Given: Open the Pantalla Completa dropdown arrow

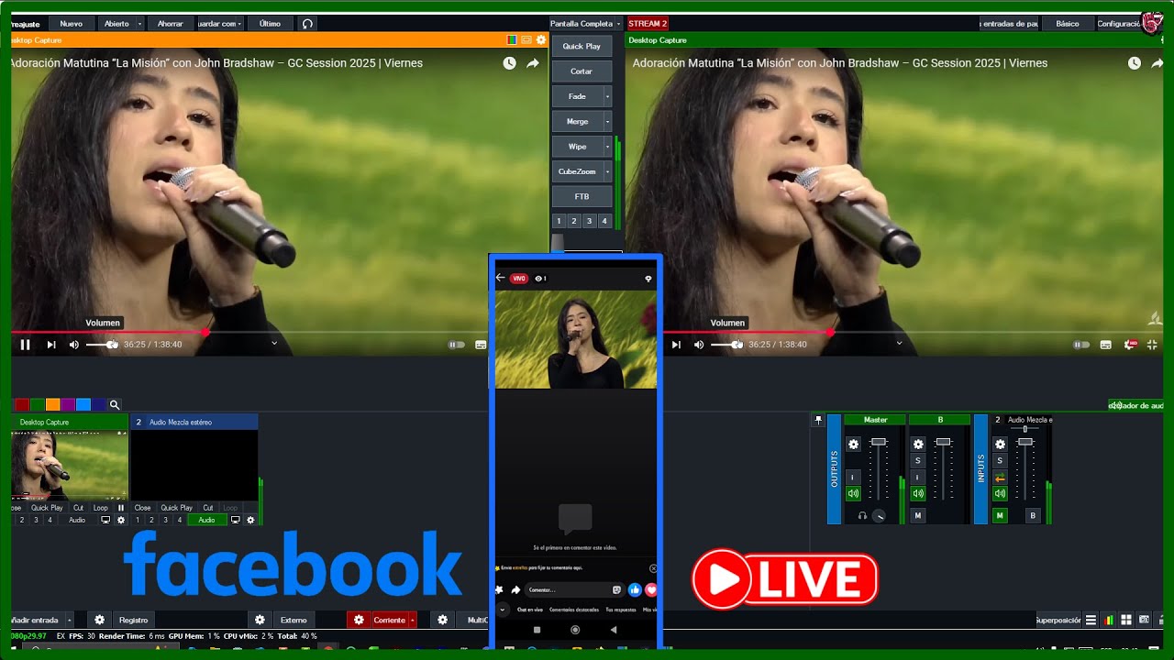Looking at the screenshot, I should click(x=619, y=24).
